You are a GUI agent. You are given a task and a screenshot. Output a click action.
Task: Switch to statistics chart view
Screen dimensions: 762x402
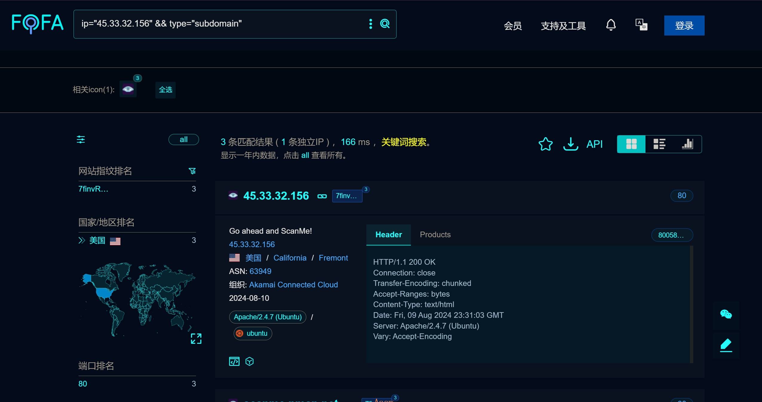pyautogui.click(x=687, y=144)
